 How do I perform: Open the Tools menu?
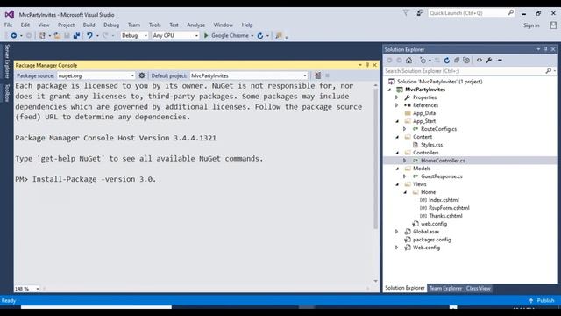(x=154, y=25)
